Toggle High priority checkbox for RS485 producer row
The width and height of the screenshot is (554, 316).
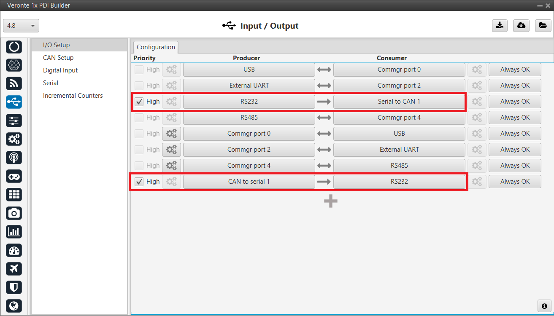139,118
